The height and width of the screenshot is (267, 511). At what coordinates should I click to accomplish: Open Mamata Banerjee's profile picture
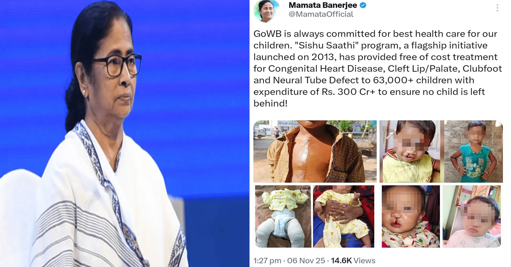tap(267, 10)
